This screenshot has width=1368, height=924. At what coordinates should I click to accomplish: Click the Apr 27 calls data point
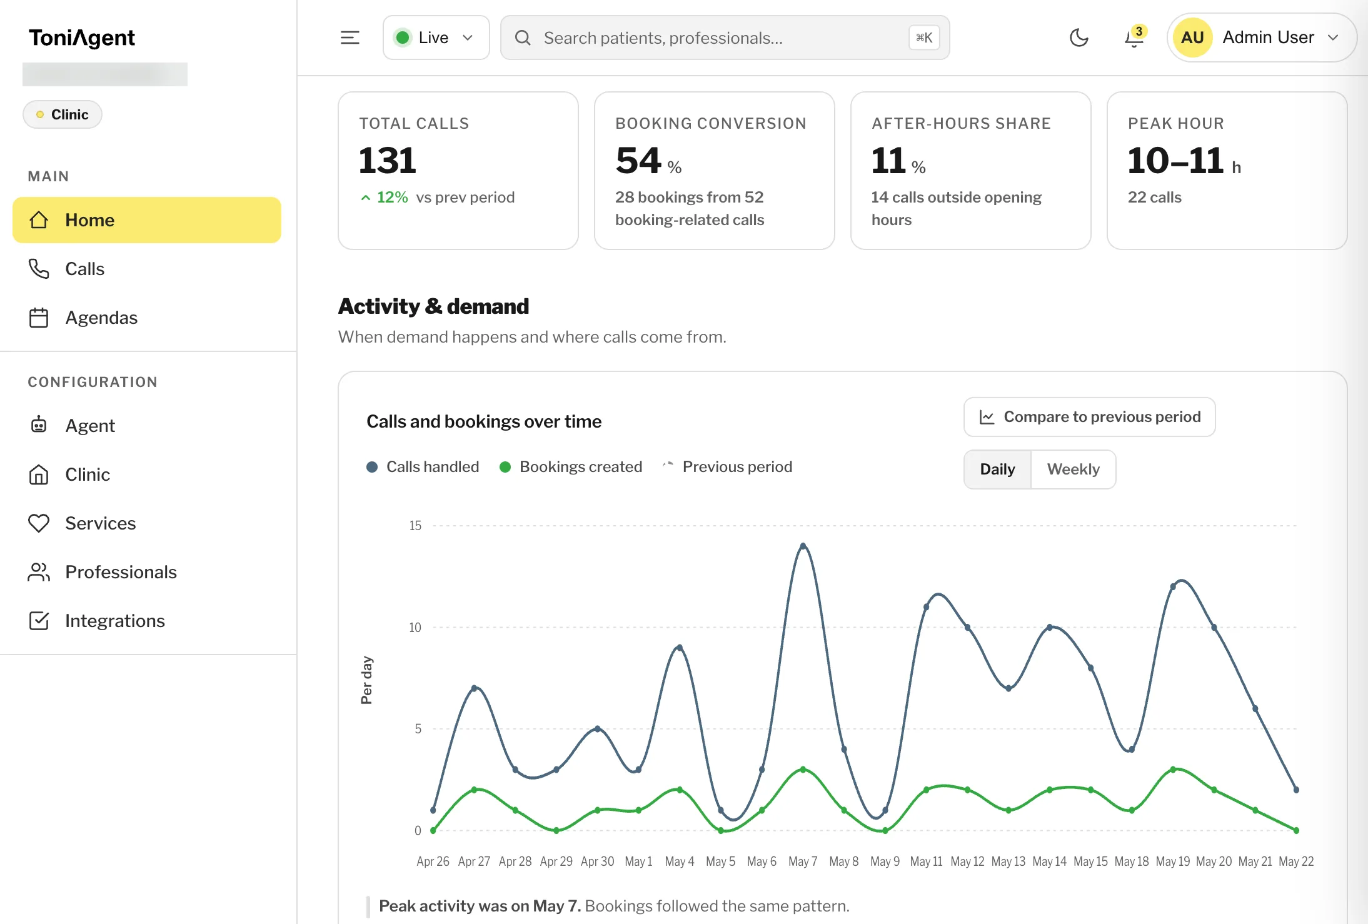click(x=475, y=688)
